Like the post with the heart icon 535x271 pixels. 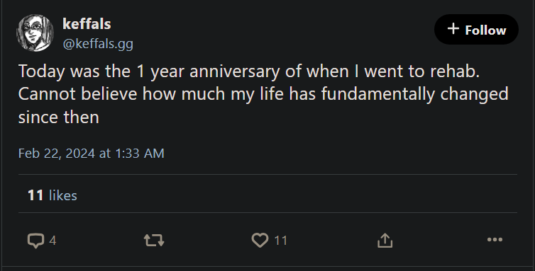click(260, 240)
